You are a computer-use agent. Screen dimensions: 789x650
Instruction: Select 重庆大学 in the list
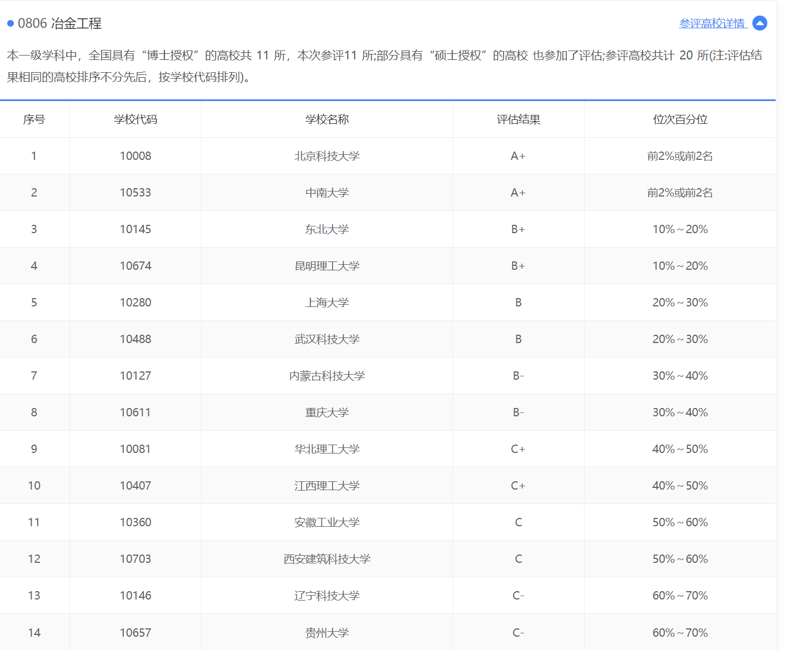[326, 412]
